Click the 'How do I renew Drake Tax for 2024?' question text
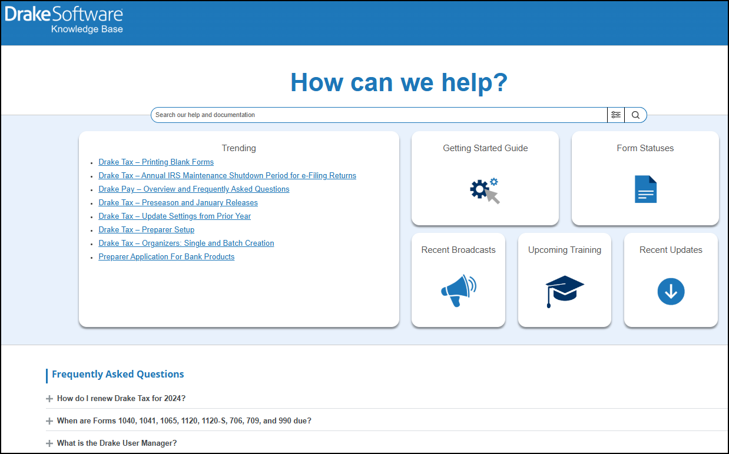Image resolution: width=729 pixels, height=454 pixels. click(121, 399)
